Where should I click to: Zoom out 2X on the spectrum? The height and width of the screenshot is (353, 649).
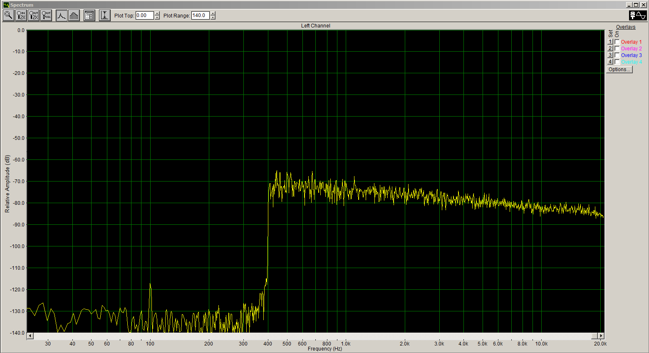click(34, 15)
